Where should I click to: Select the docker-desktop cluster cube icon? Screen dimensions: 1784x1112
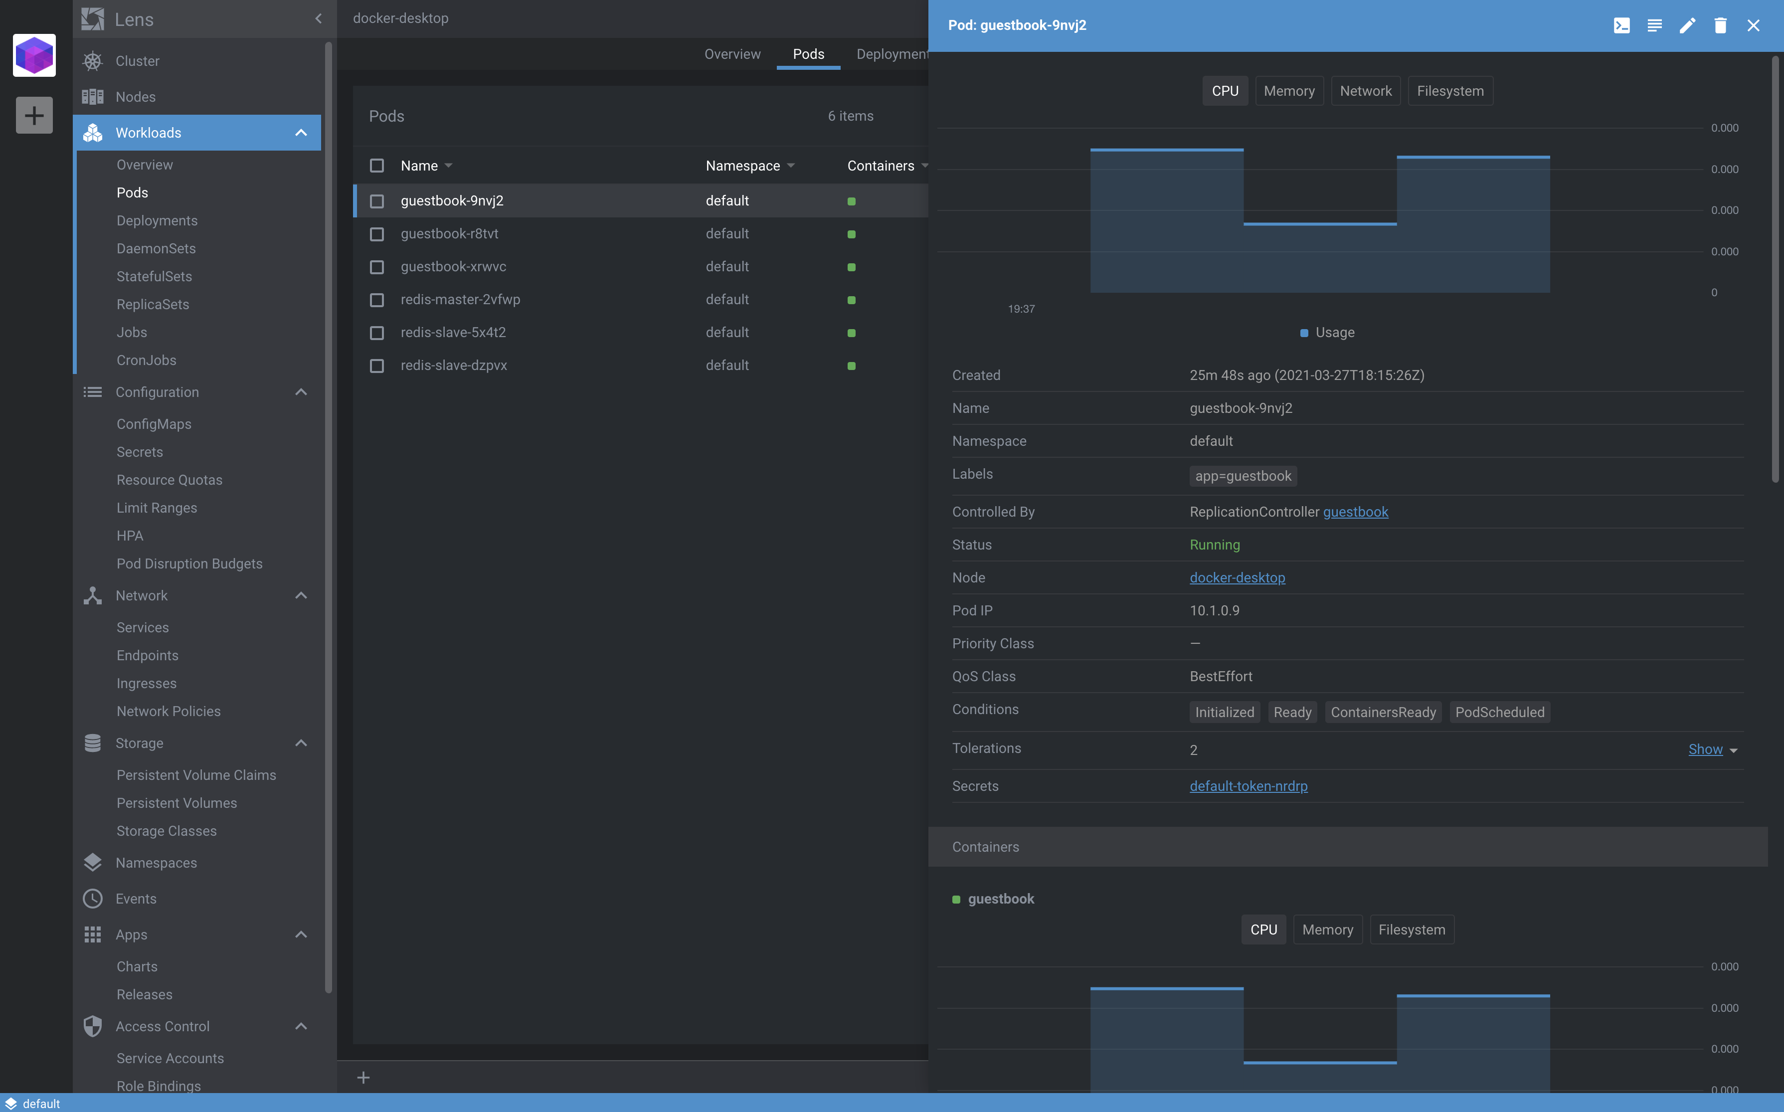point(34,55)
